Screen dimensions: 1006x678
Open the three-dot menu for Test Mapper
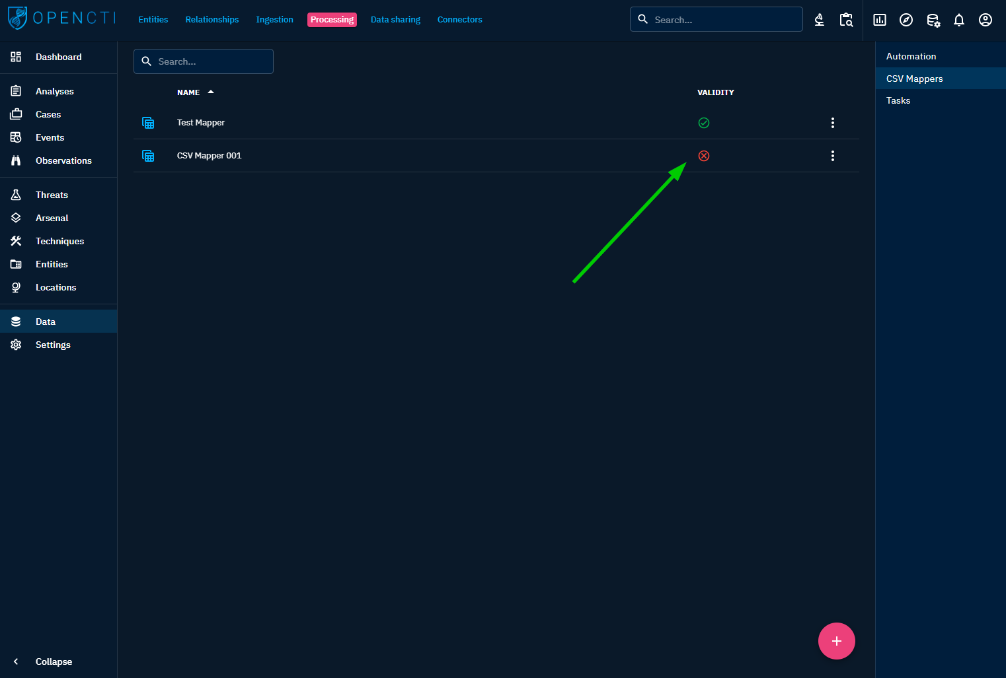tap(832, 123)
